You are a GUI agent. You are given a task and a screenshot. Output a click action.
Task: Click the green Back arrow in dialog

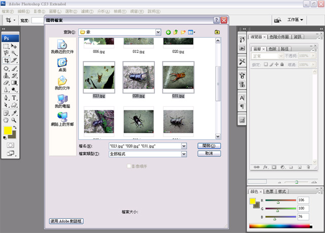(168, 32)
